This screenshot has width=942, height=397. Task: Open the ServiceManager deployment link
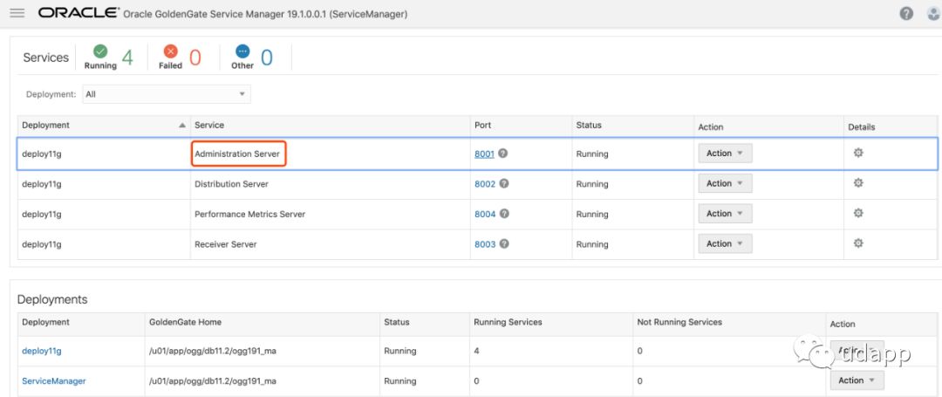coord(53,381)
